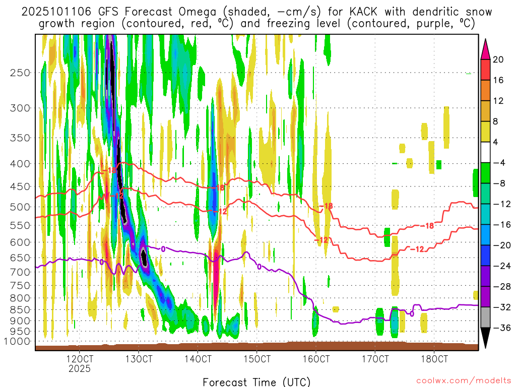Click the legend value -20
The height and width of the screenshot is (387, 516).
click(x=502, y=245)
